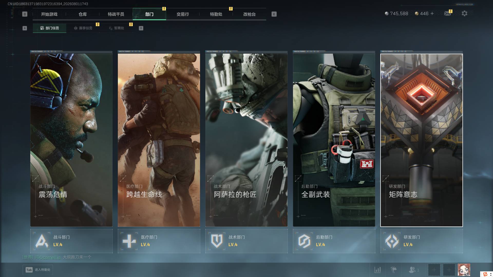Open the mail inbox envelope icon
Viewport: 493px width, 277px height.
pyautogui.click(x=448, y=13)
